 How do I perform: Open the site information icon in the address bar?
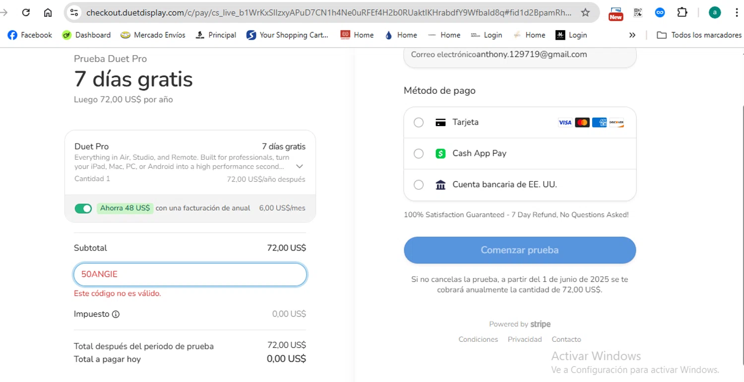click(x=74, y=12)
